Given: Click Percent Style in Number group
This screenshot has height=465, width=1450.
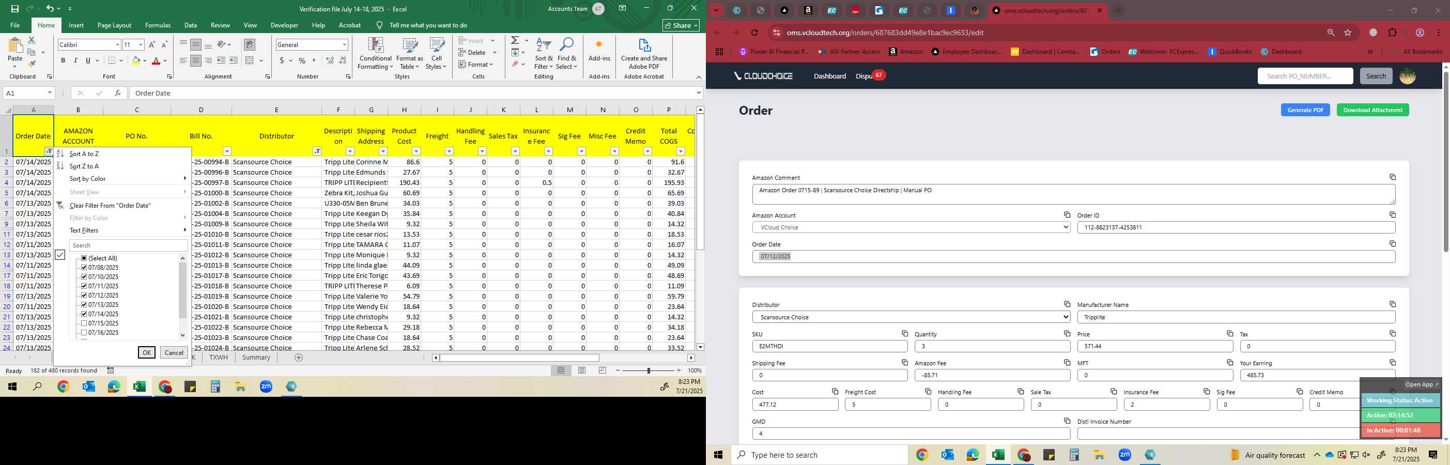Looking at the screenshot, I should [x=302, y=61].
